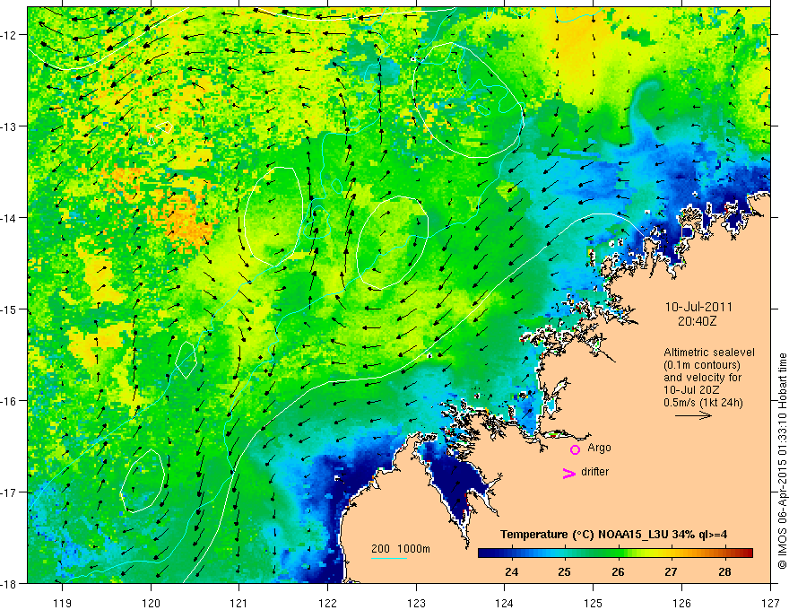Click the 123 longitude axis label

[416, 603]
